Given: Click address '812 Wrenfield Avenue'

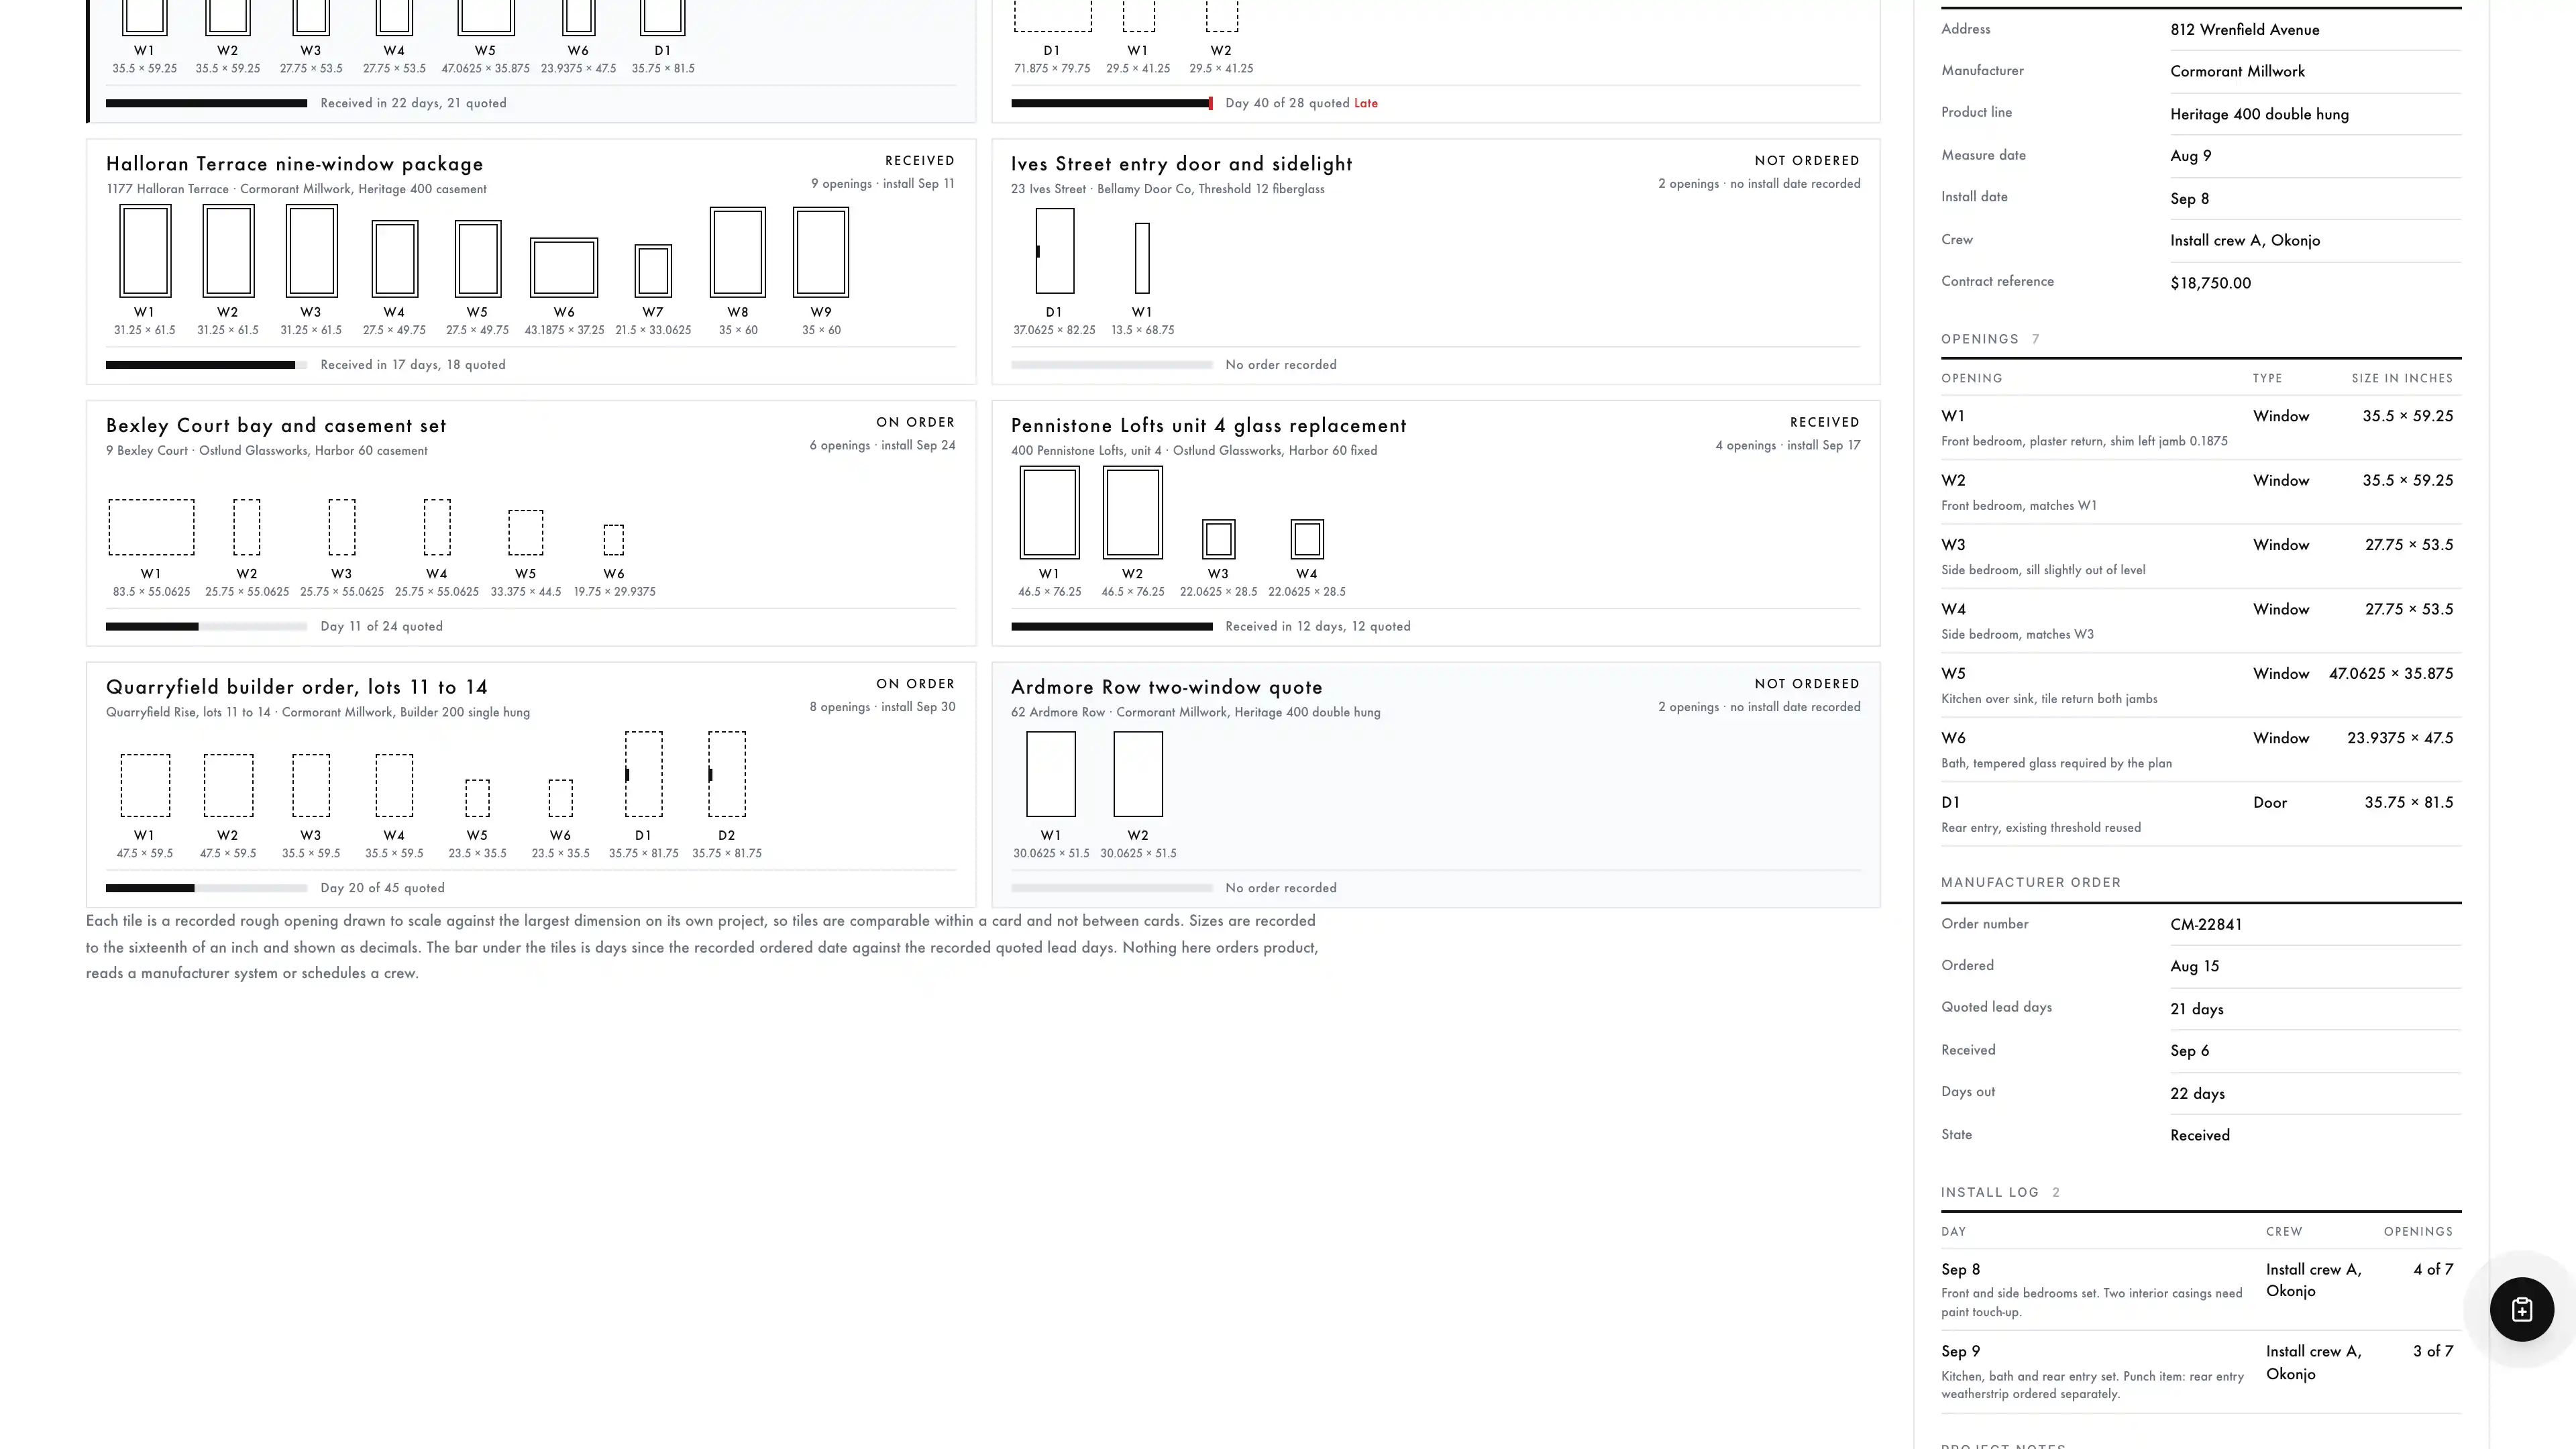Looking at the screenshot, I should click(2244, 30).
